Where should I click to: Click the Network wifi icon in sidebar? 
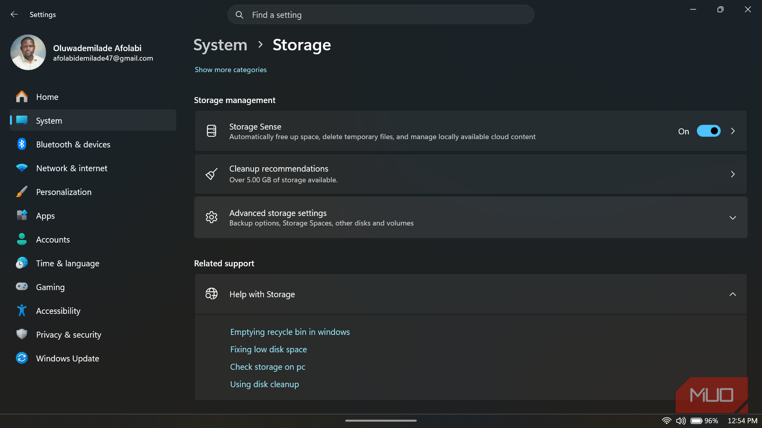[22, 168]
